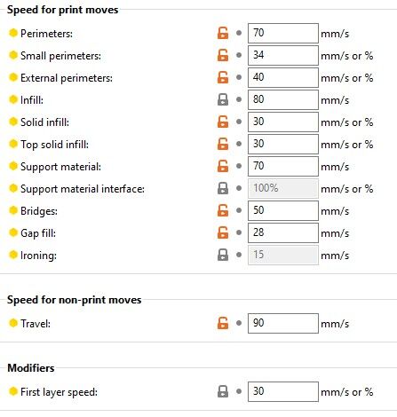Click First layer speed input showing 30

(283, 392)
